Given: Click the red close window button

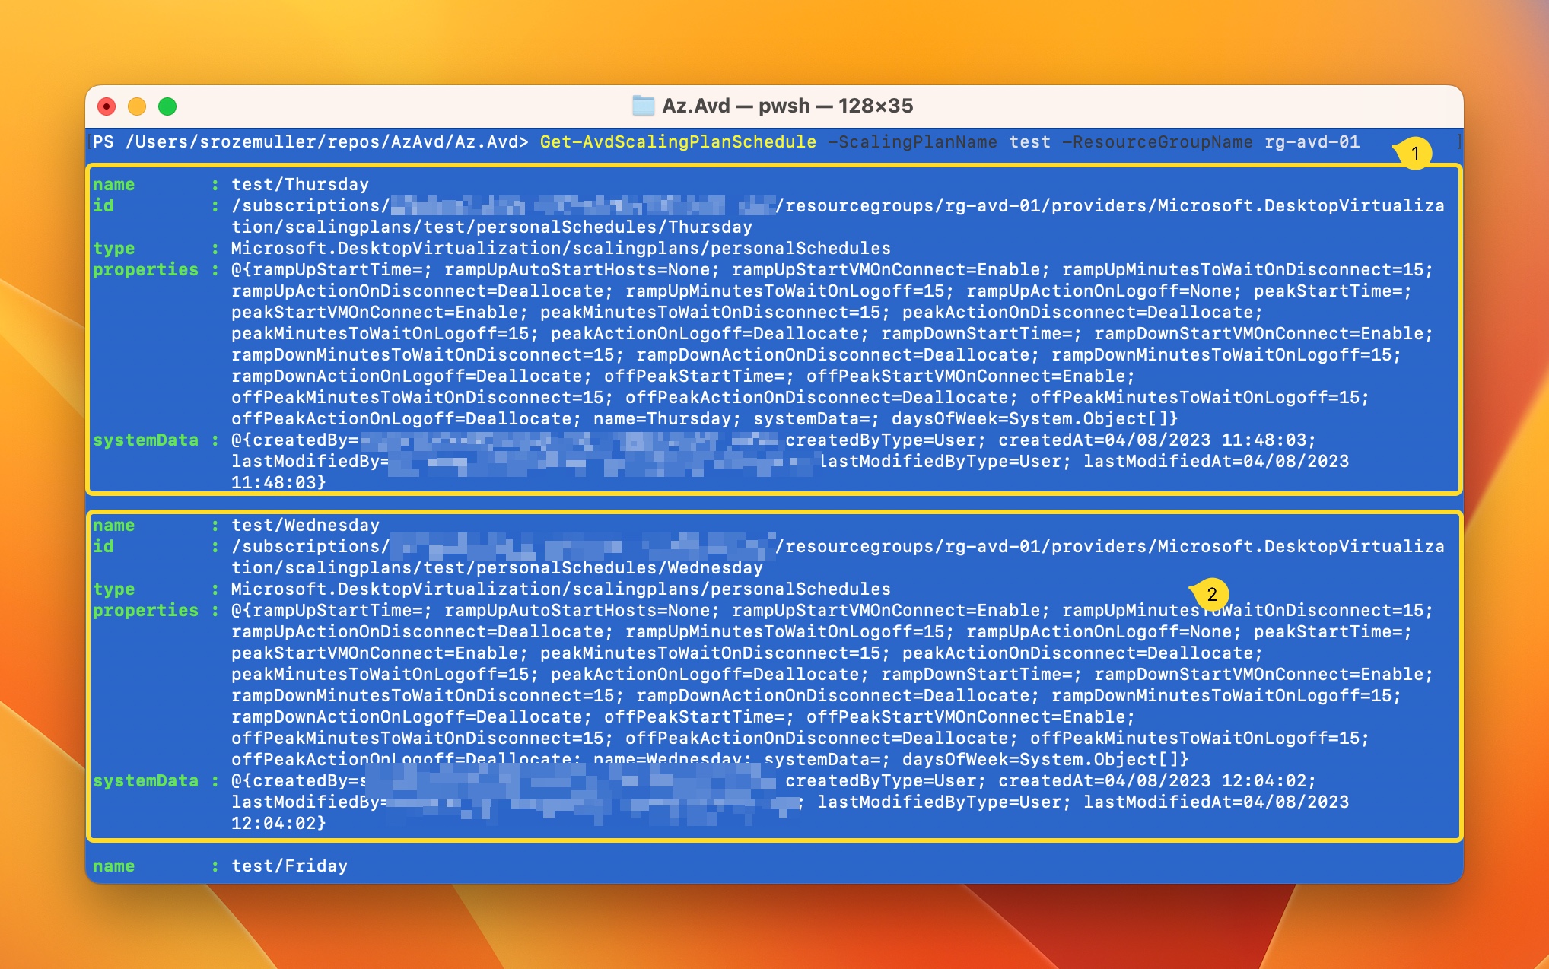Looking at the screenshot, I should (x=107, y=106).
